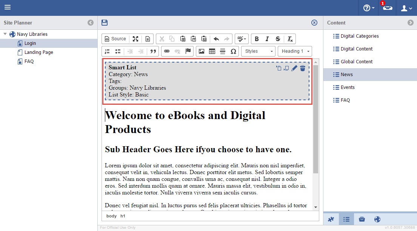Edit the Smart List with pencil icon
The image size is (417, 231).
294,68
